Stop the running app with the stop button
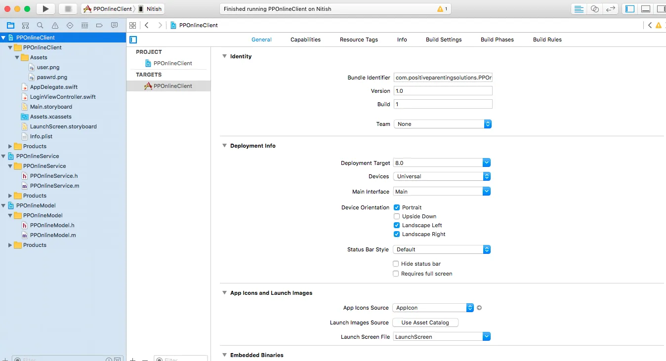Viewport: 666px width, 361px height. [68, 9]
